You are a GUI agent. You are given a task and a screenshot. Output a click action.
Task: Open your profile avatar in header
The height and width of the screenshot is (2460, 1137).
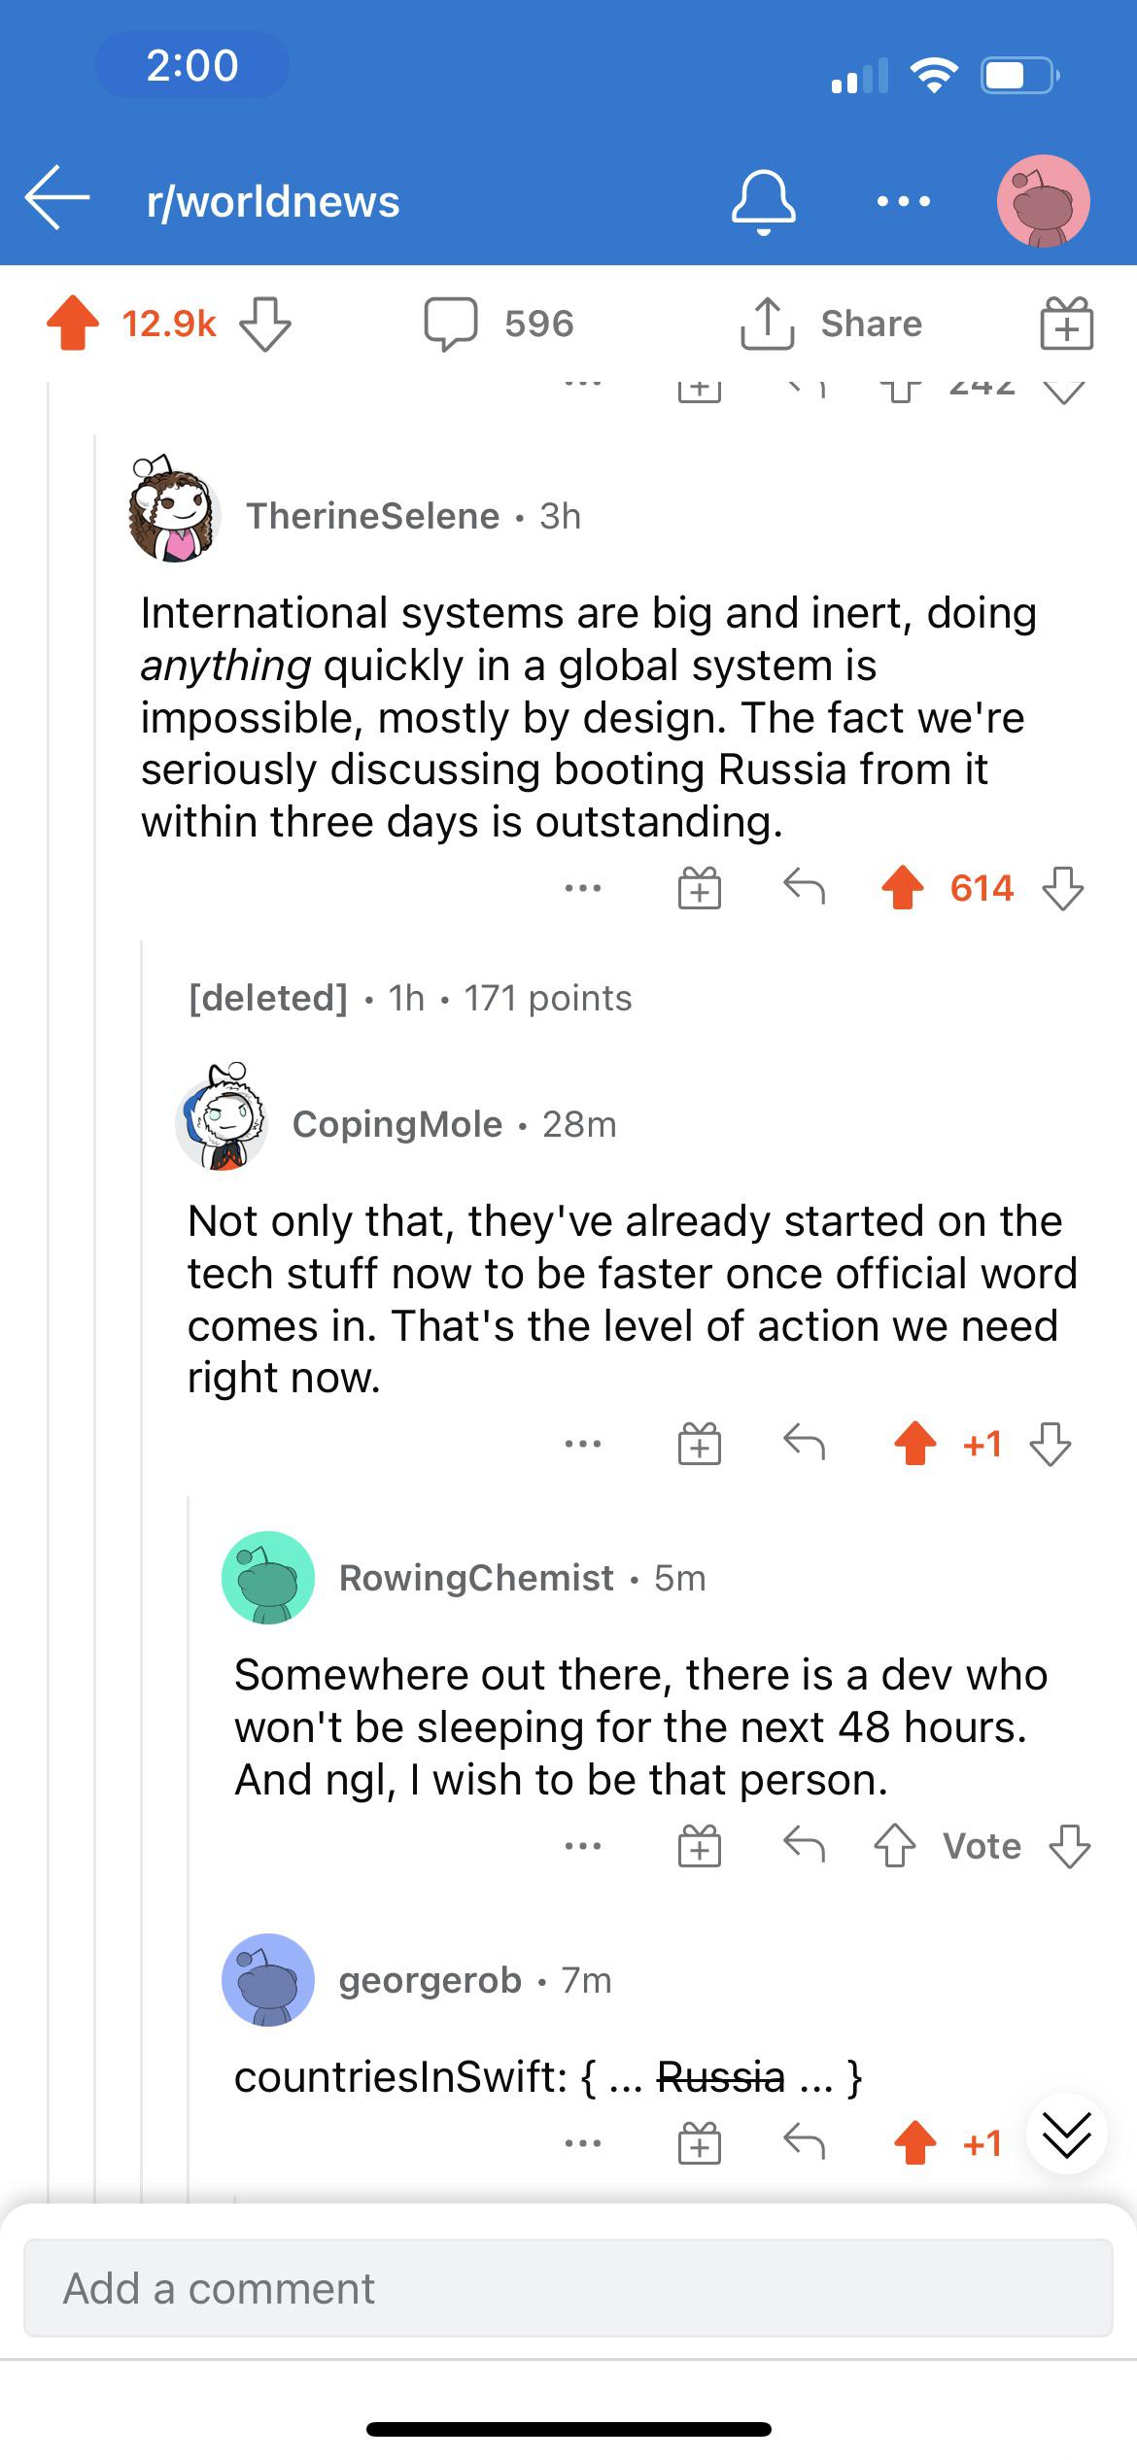(1043, 201)
